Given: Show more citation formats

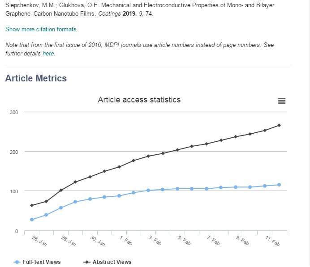Looking at the screenshot, I should pyautogui.click(x=41, y=30).
